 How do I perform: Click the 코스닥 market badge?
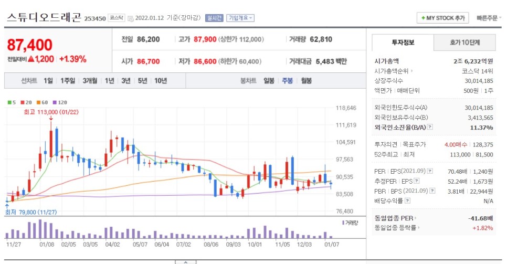point(117,18)
